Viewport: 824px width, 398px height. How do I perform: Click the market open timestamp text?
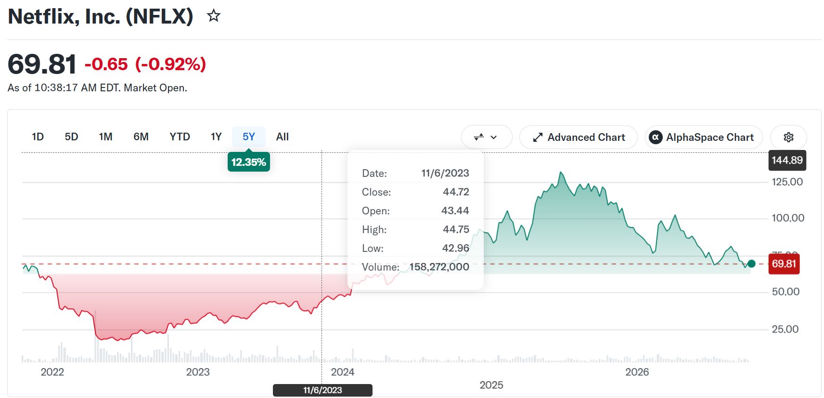click(x=97, y=88)
